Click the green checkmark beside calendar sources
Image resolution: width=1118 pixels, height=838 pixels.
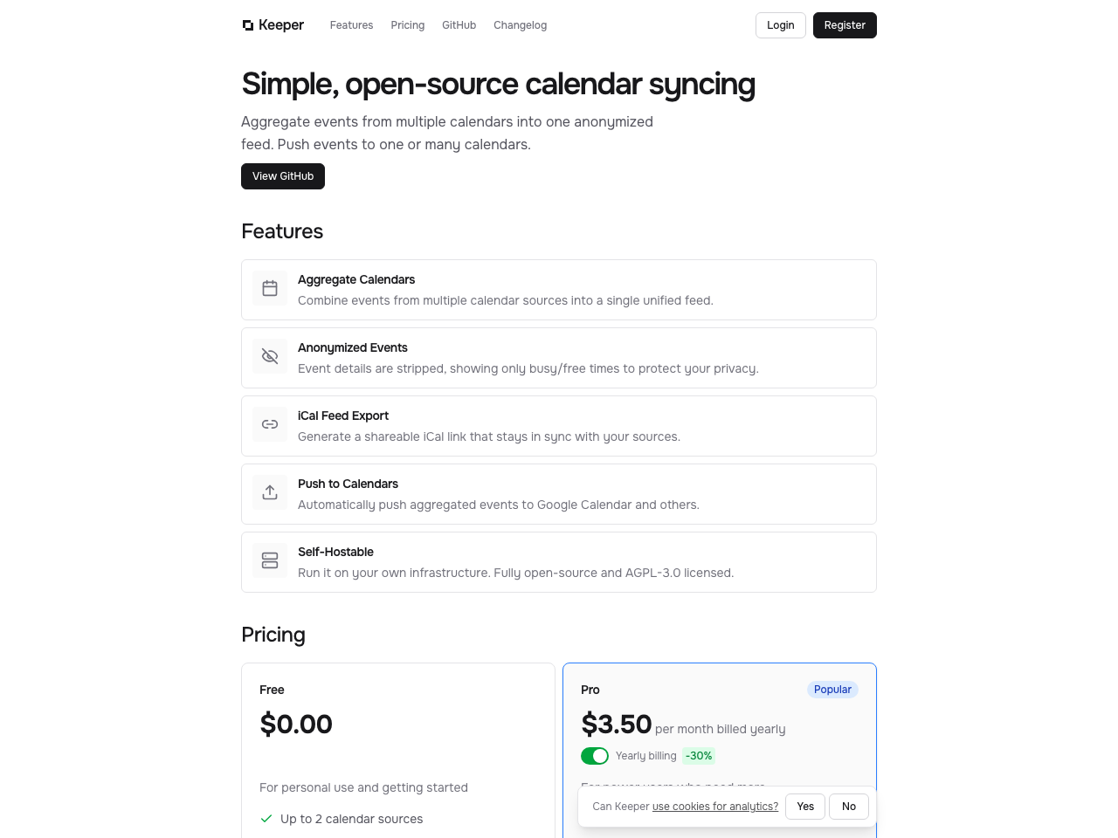(x=266, y=819)
